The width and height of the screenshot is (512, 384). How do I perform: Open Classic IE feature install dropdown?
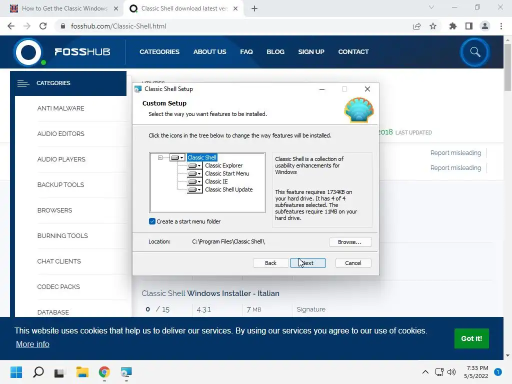pos(195,181)
